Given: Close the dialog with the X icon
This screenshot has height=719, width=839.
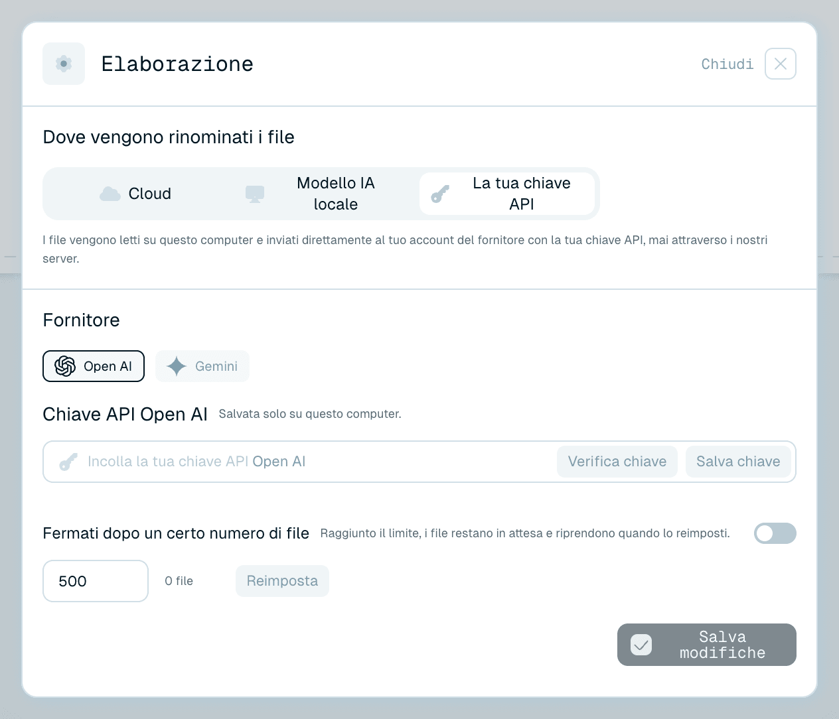Looking at the screenshot, I should [781, 64].
